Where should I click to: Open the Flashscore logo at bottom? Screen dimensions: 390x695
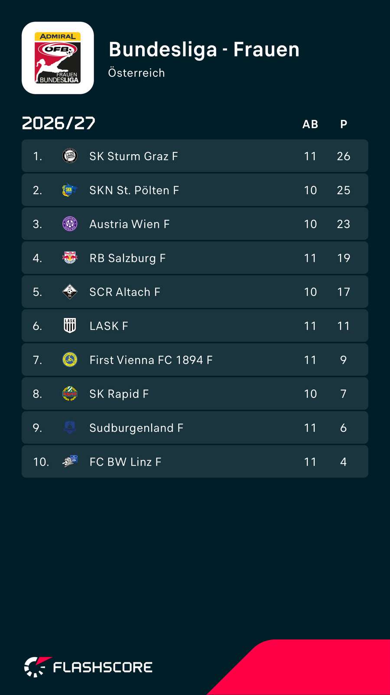(x=88, y=667)
